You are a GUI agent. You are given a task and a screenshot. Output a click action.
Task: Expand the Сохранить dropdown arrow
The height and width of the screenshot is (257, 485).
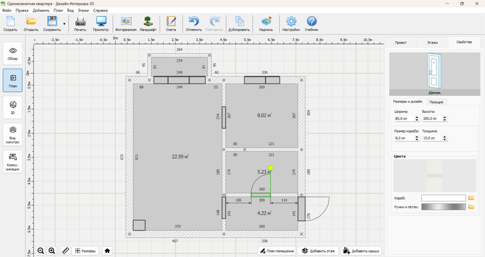point(64,24)
